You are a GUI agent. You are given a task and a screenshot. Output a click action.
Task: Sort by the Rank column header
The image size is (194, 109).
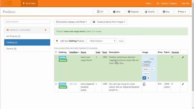105,52
